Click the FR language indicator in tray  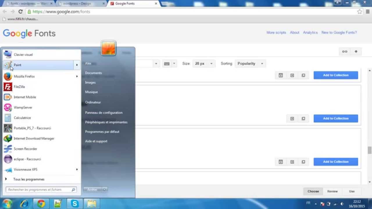point(308,203)
